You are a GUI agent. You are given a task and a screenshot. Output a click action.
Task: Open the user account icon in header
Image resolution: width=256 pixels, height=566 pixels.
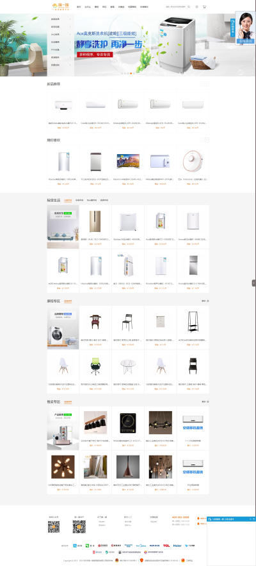pos(196,7)
